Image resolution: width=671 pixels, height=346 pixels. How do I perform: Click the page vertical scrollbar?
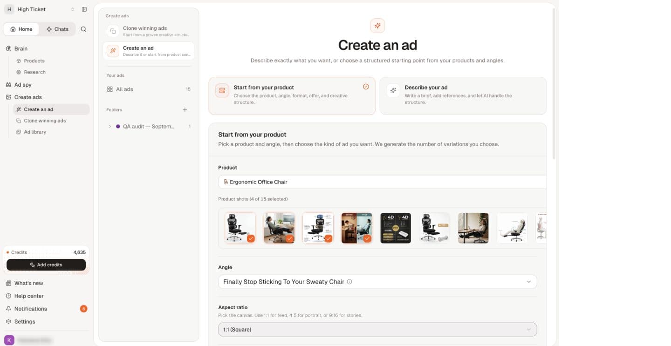(x=554, y=84)
